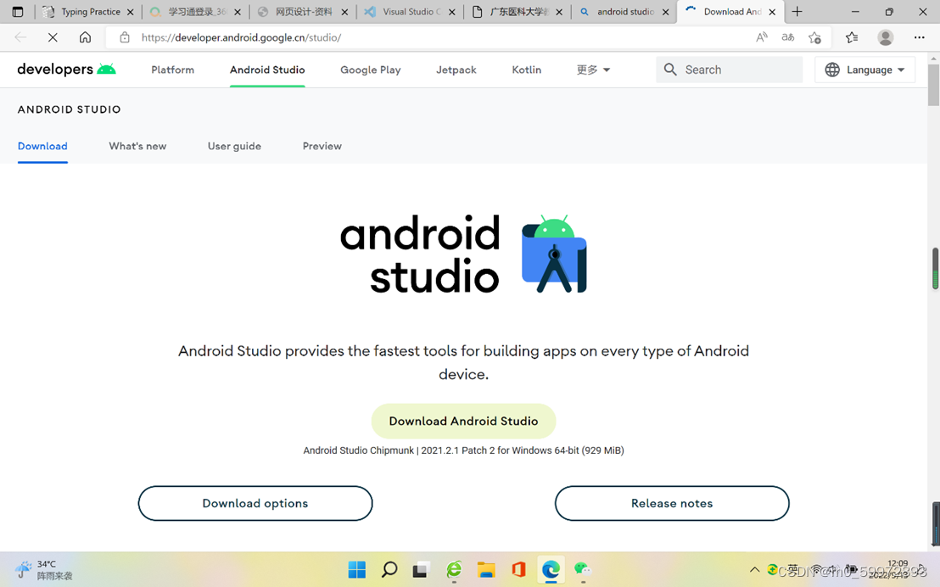
Task: Select the Download sub-tab
Action: [42, 146]
